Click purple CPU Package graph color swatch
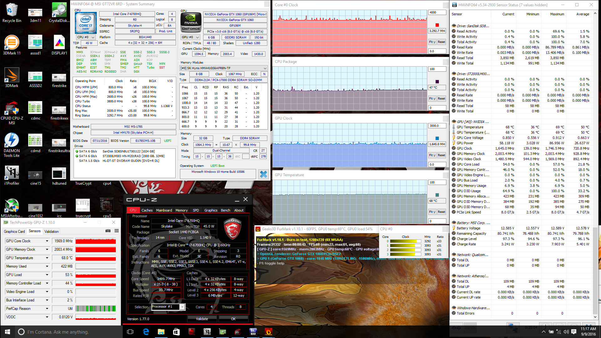Viewport: 601px width, 338px height. pos(437,82)
